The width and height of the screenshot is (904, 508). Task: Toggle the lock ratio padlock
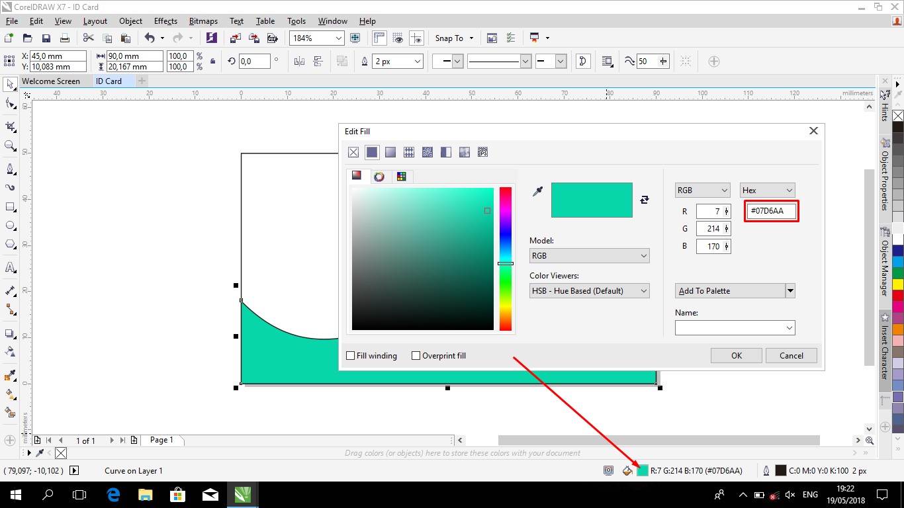point(212,62)
